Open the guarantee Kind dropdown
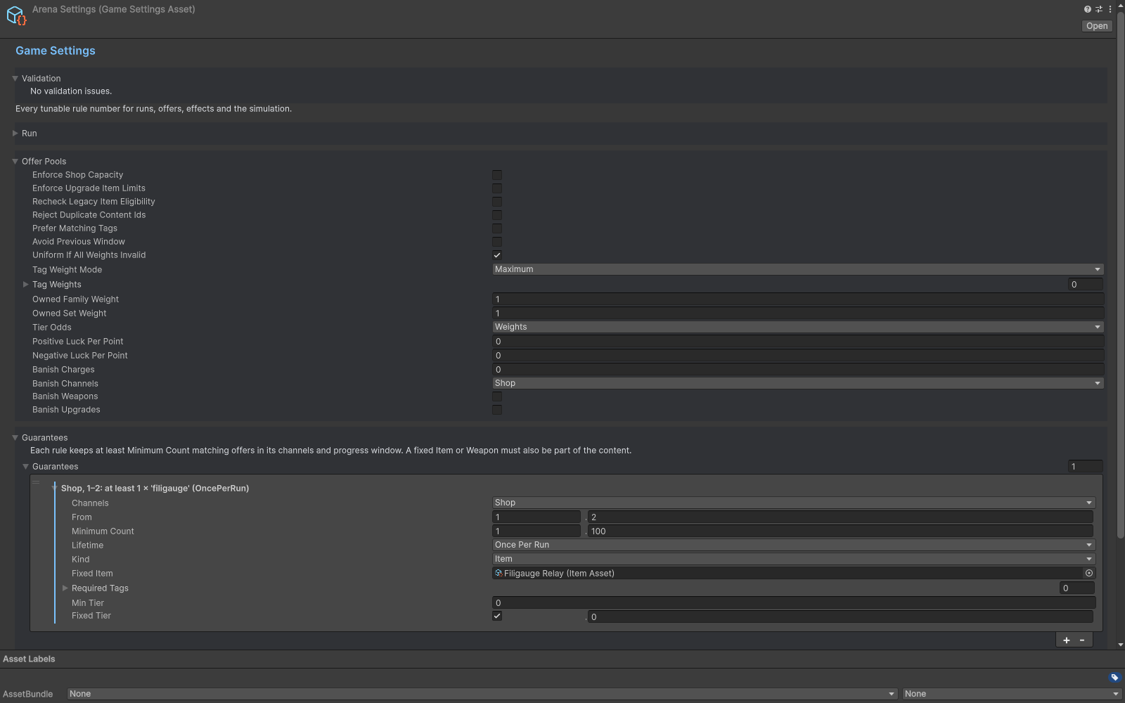 coord(793,559)
